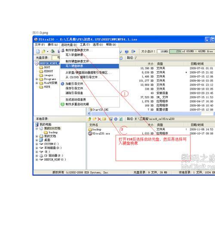Select the EZBOOT folder in disc tree
215x244 pixels.
[x=46, y=71]
